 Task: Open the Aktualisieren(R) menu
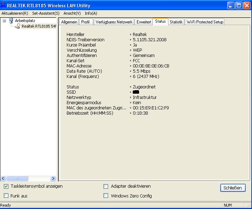coord(15,13)
